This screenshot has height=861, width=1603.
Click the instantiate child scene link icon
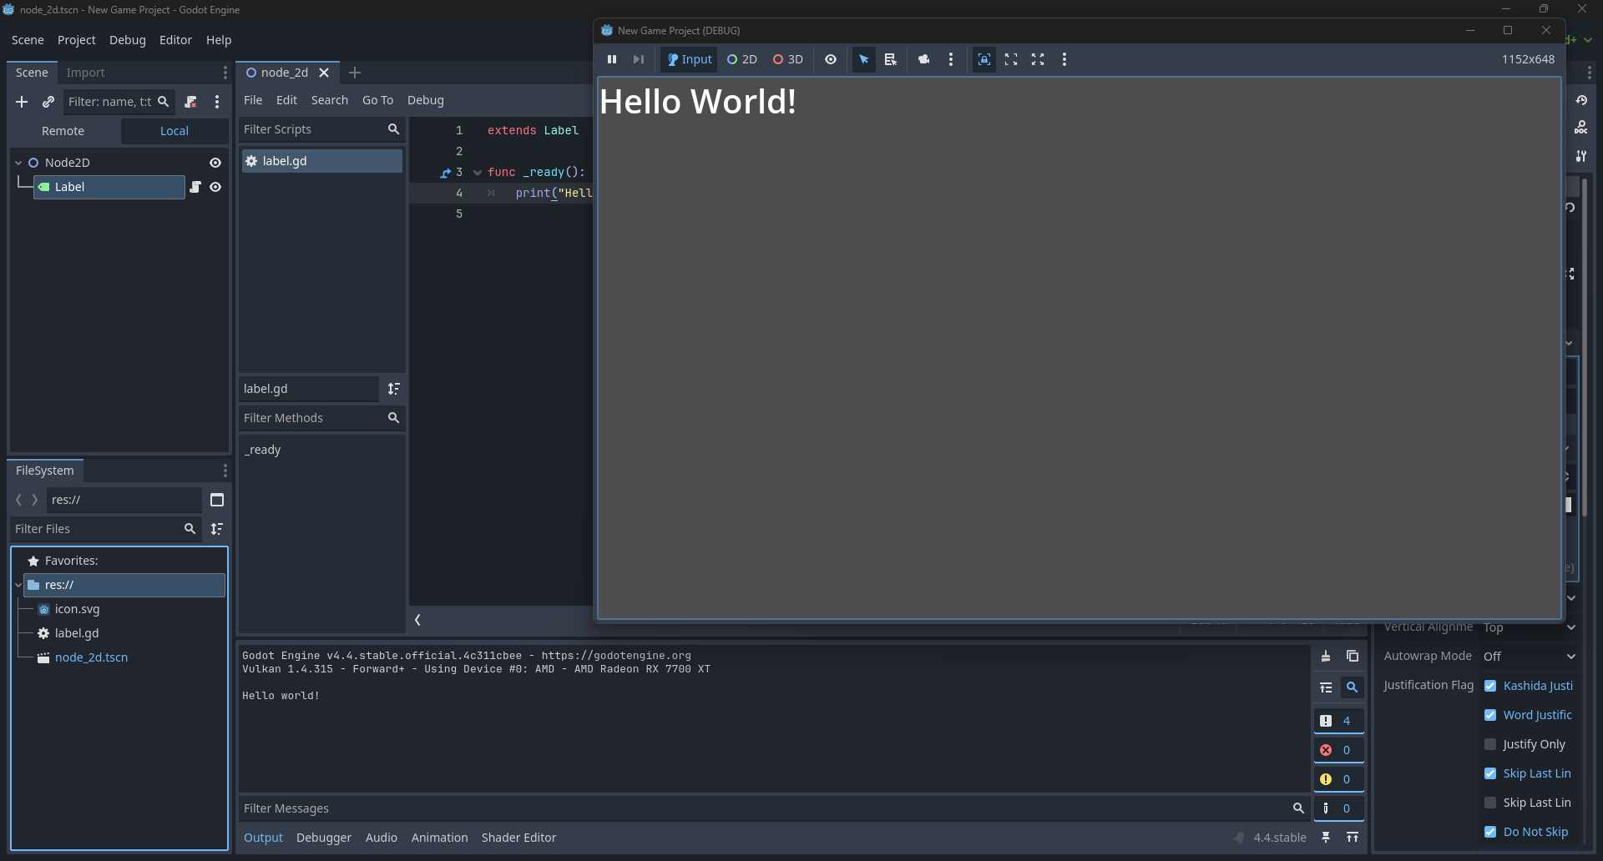tap(48, 102)
